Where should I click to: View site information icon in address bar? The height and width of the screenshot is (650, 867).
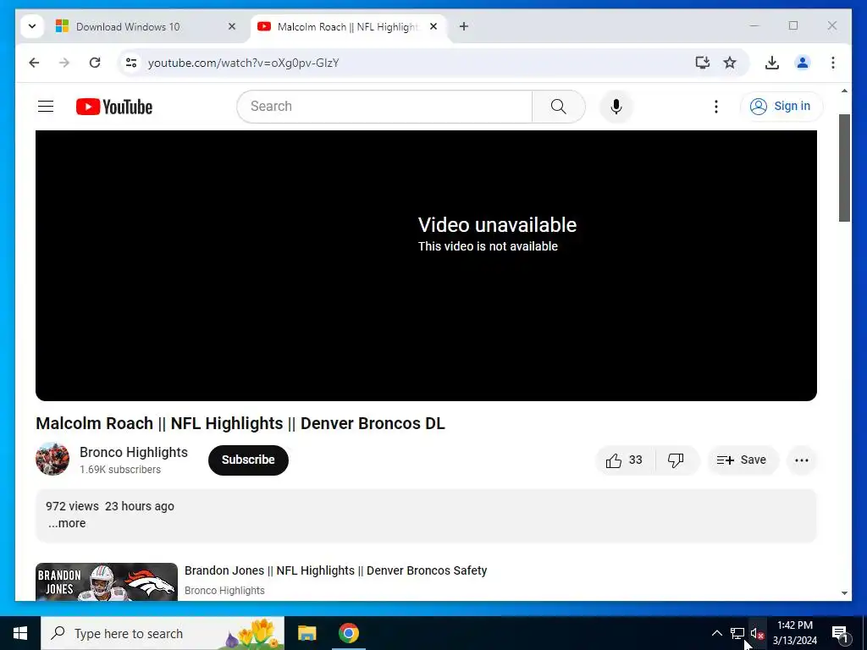pos(131,63)
